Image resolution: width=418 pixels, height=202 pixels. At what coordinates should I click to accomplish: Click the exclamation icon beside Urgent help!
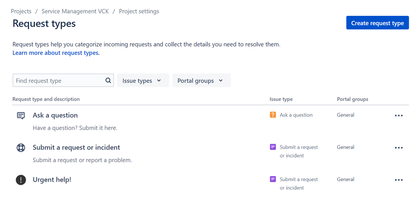[21, 180]
